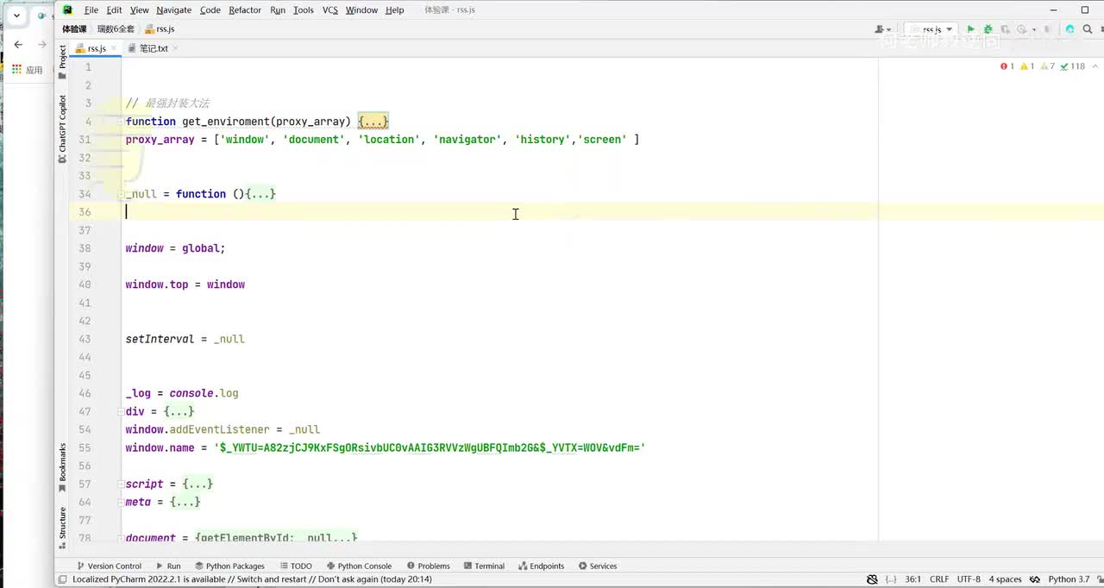Open the File menu
Screen dimensions: 1104x588
(91, 10)
